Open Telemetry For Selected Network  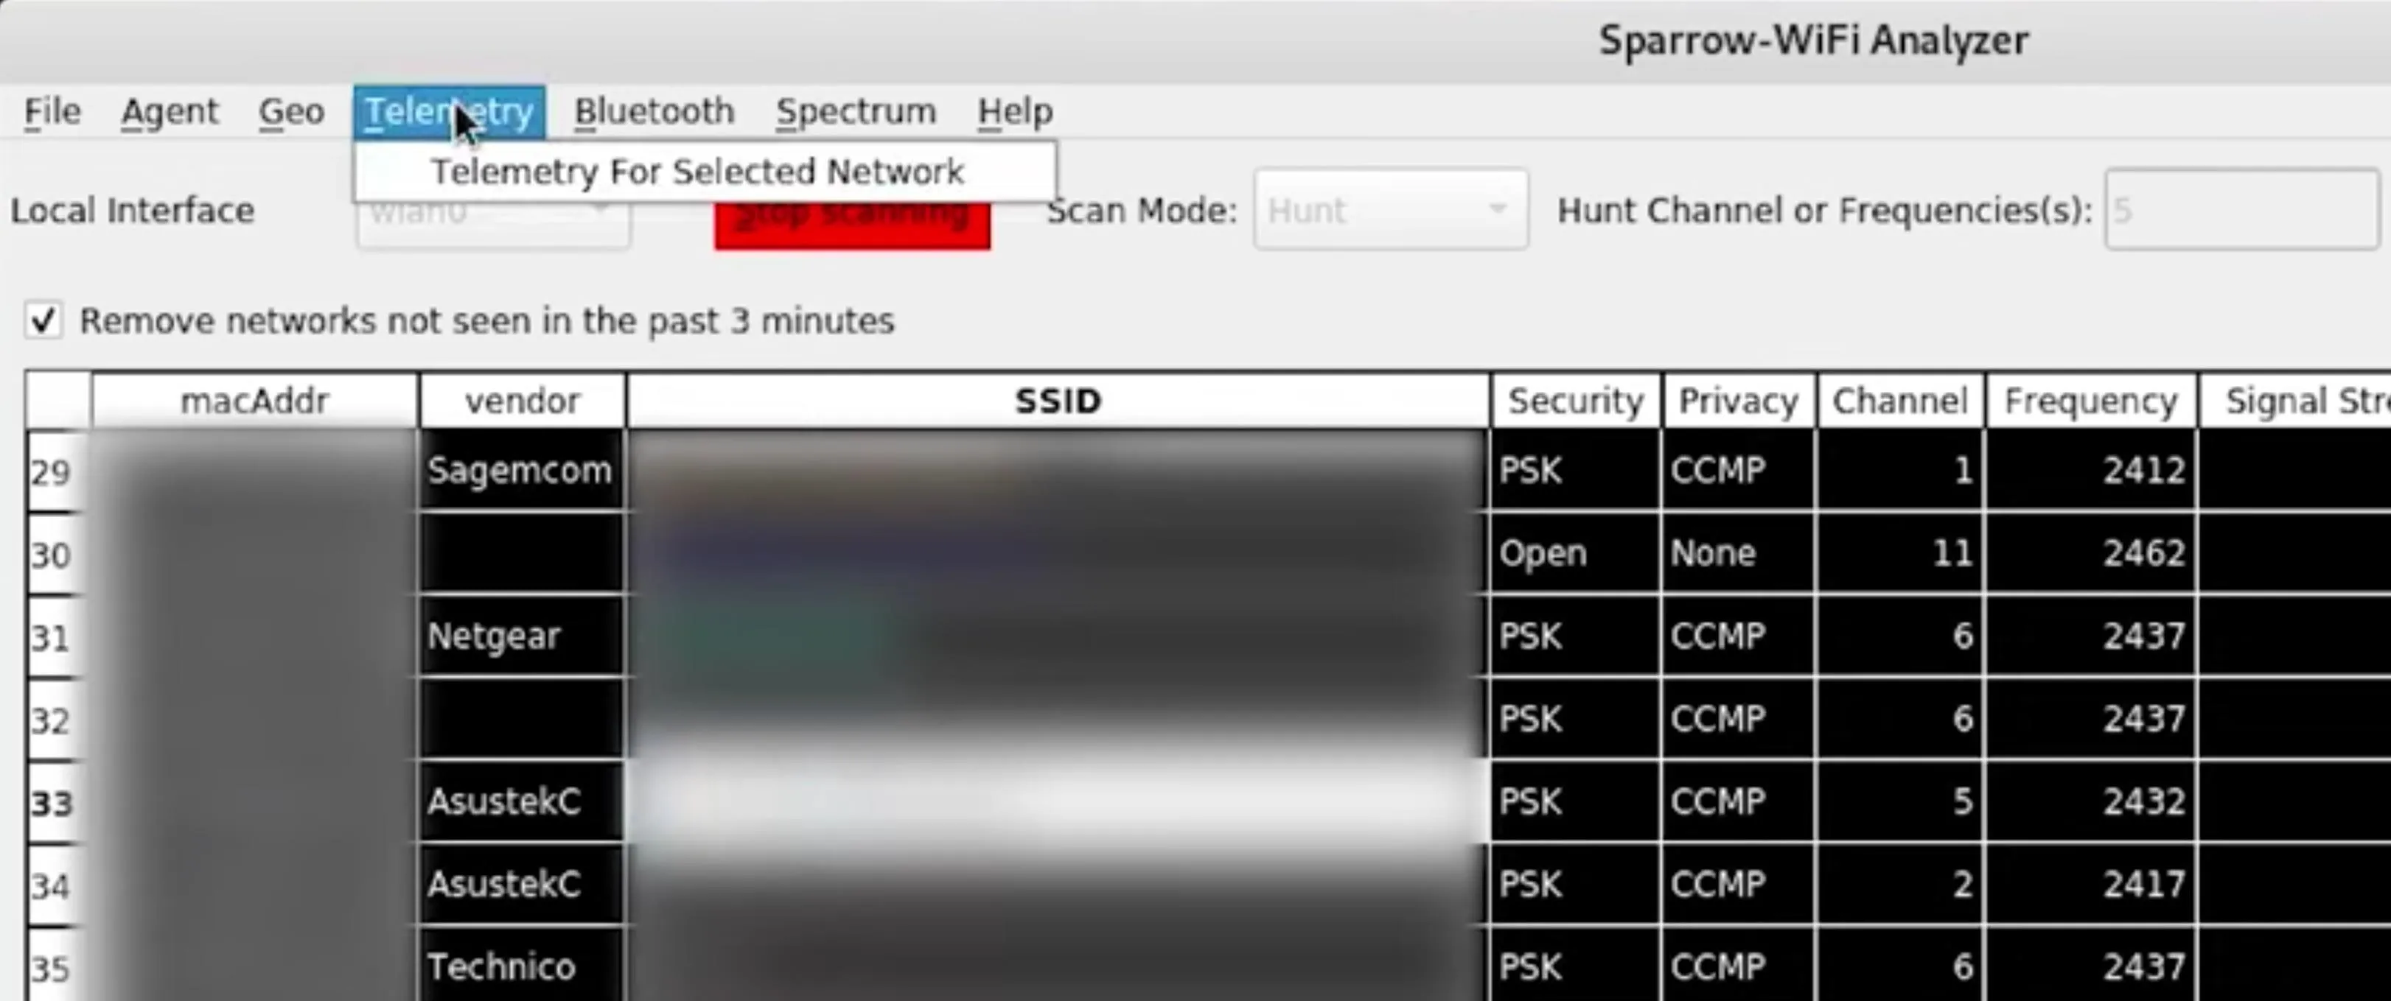pyautogui.click(x=697, y=169)
